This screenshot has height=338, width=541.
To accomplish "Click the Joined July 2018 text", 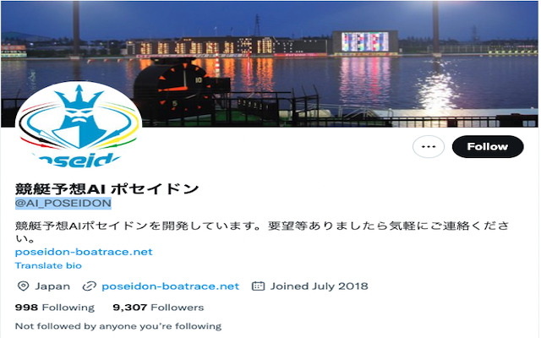I will click(320, 286).
